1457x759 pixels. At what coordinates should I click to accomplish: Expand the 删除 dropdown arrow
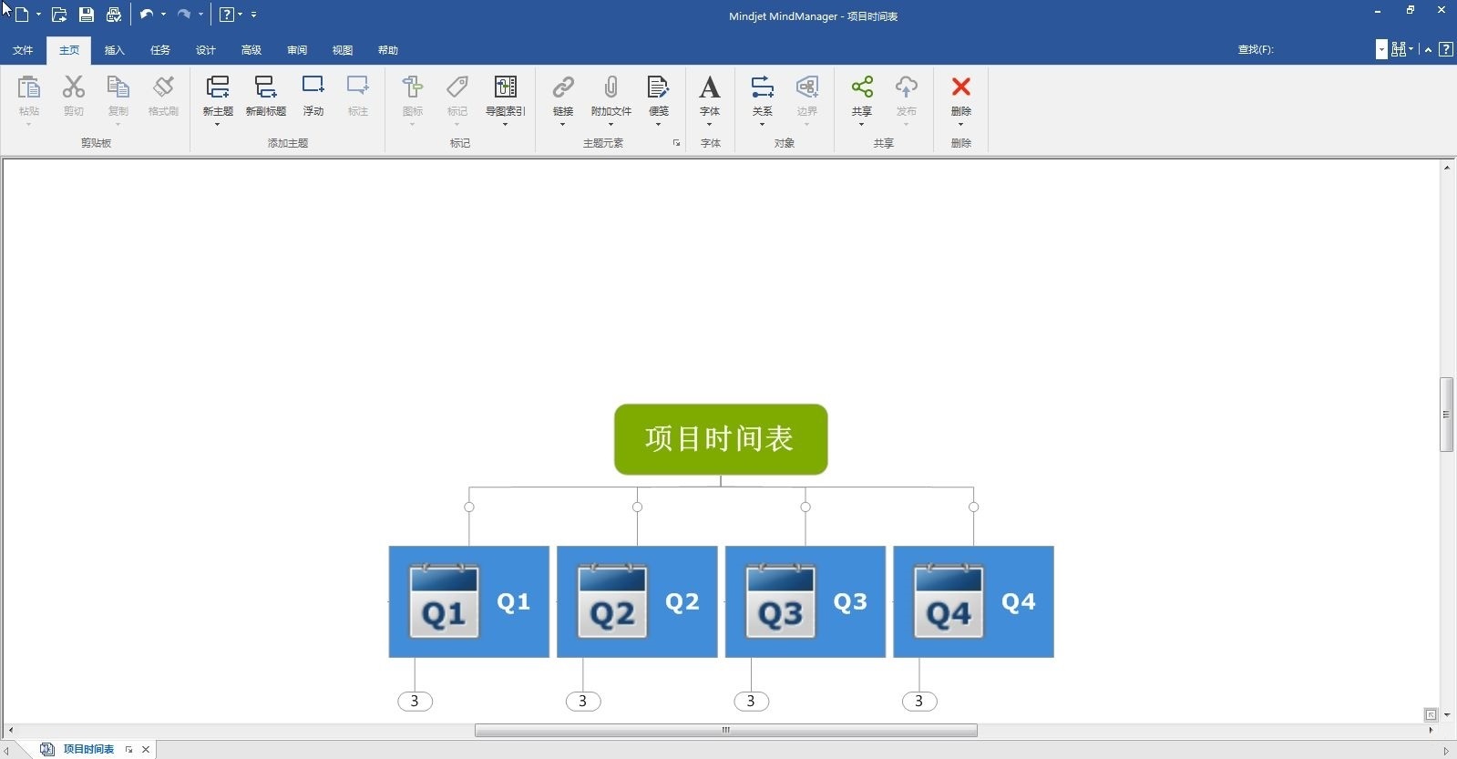pos(961,125)
